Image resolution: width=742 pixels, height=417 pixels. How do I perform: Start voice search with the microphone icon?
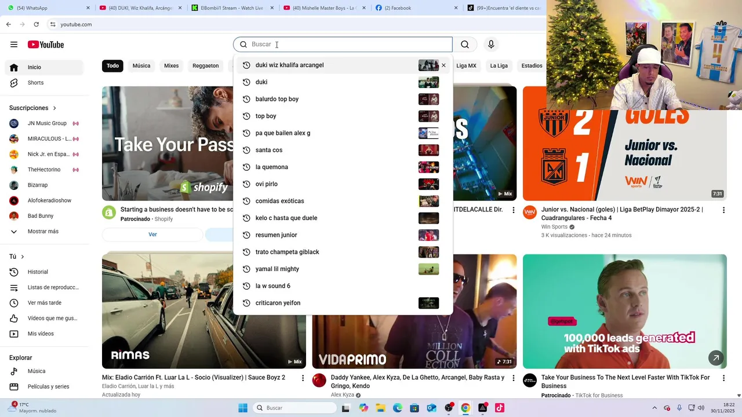491,45
